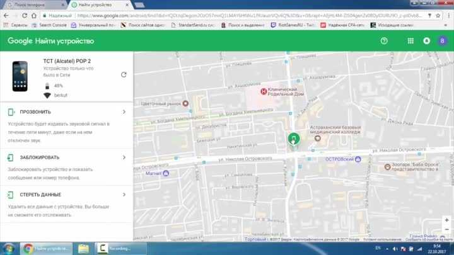The height and width of the screenshot is (255, 454).
Task: Click the Google Найти устройство logo
Action: click(x=50, y=41)
